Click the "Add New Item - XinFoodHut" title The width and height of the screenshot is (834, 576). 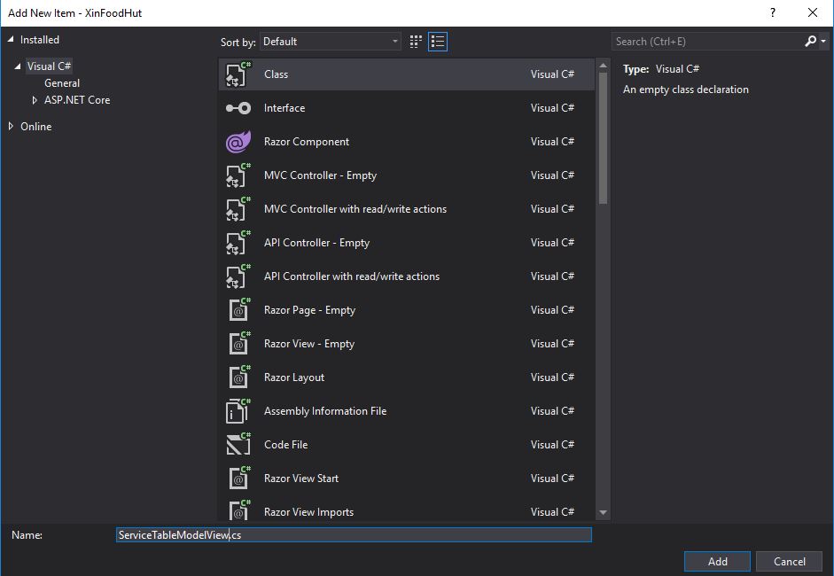pos(75,12)
